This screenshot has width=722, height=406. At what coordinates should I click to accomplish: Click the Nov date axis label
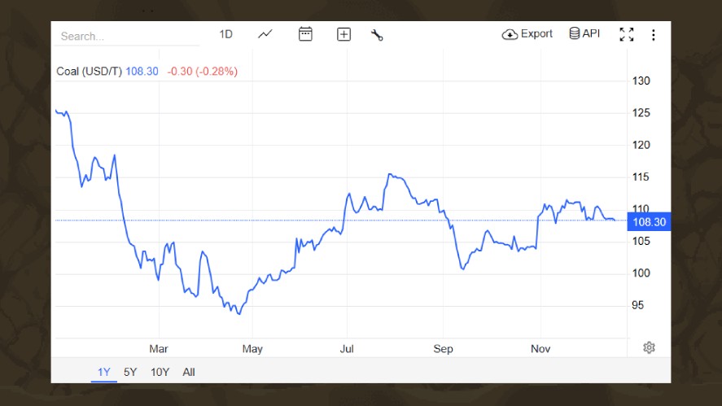pos(540,349)
